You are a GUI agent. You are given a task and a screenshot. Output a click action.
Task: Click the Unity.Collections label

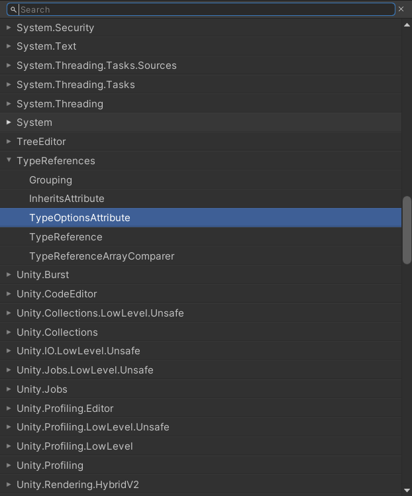click(x=57, y=332)
